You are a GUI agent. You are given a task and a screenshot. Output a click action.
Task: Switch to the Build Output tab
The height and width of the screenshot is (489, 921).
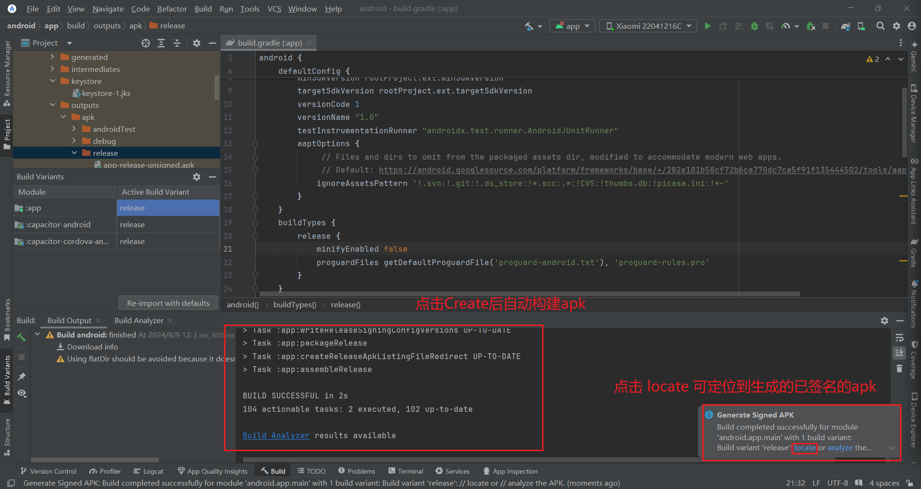69,321
